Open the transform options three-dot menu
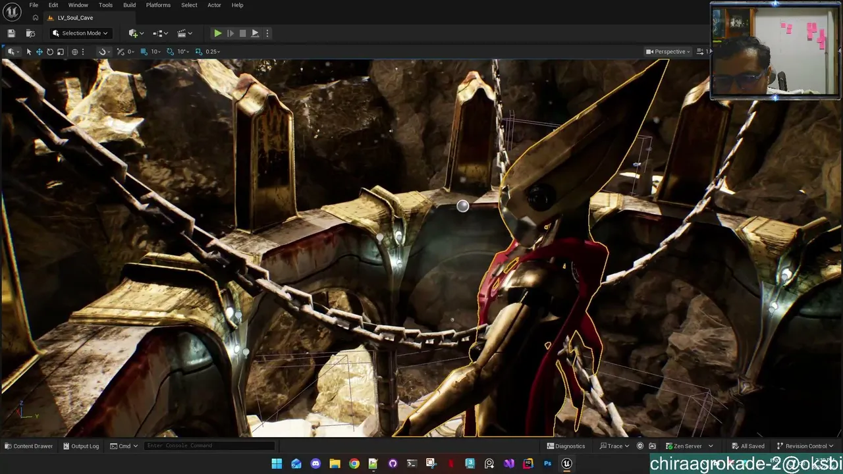This screenshot has height=474, width=843. (x=83, y=51)
